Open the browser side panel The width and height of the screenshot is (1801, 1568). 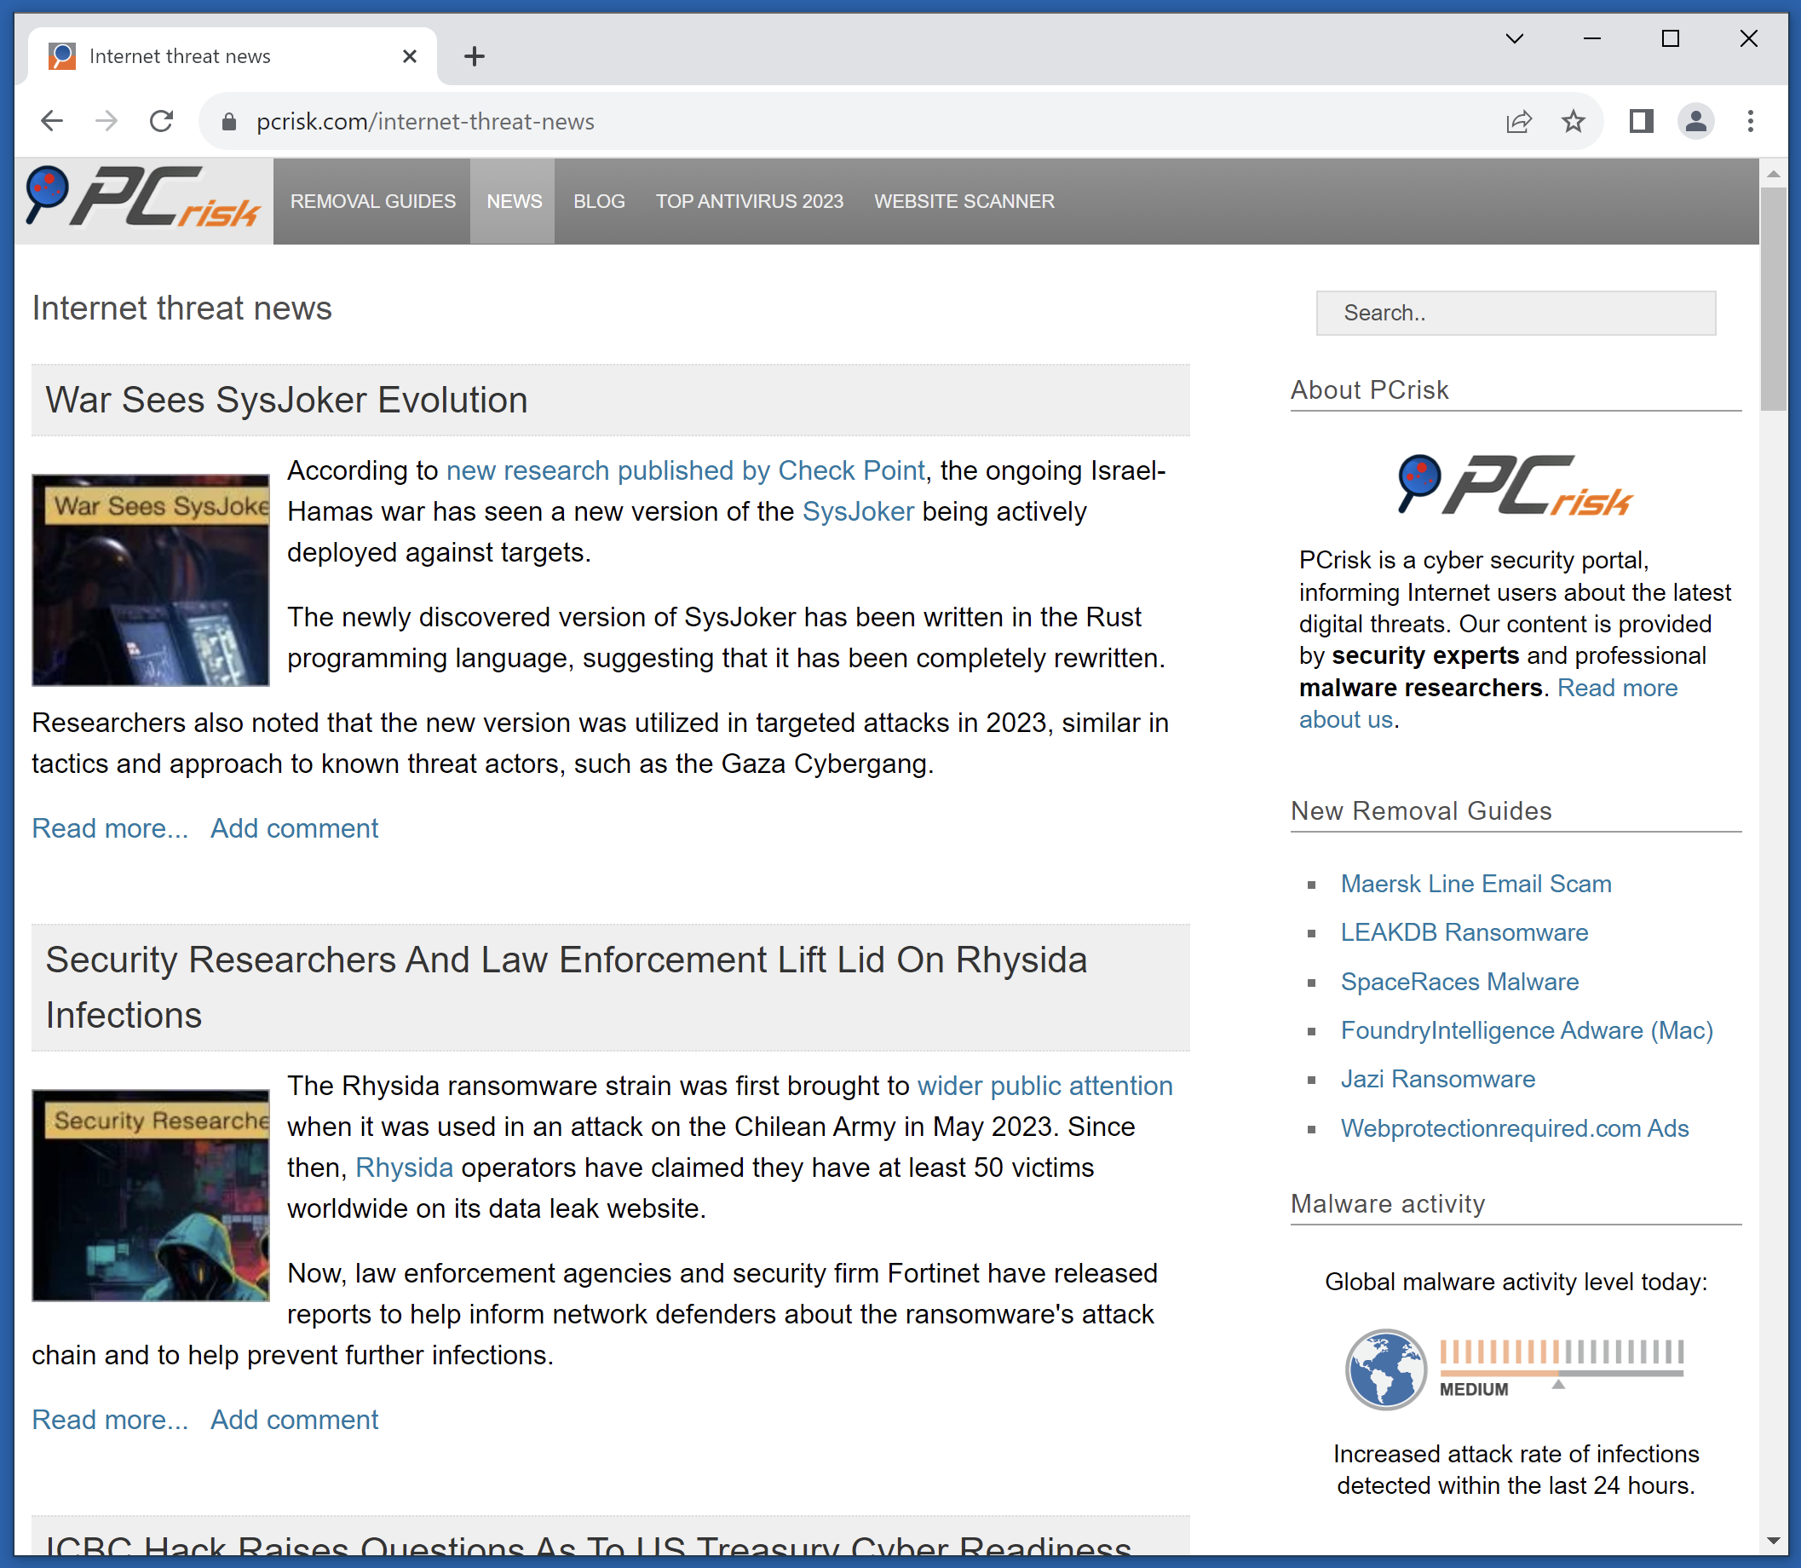(1641, 121)
